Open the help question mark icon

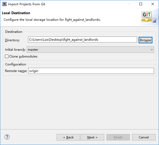[7, 137]
